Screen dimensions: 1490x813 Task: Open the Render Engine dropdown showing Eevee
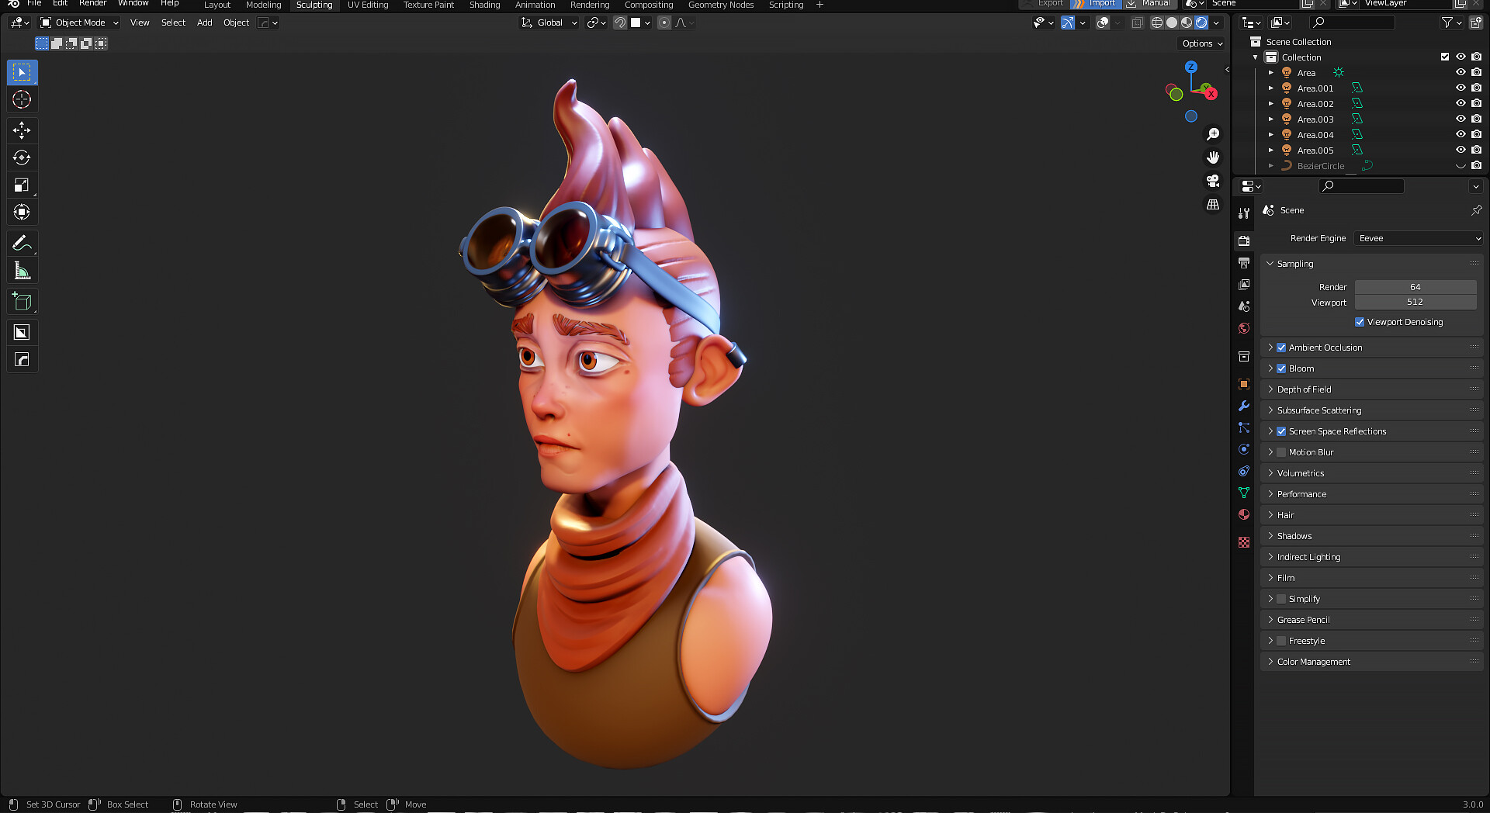(x=1417, y=238)
